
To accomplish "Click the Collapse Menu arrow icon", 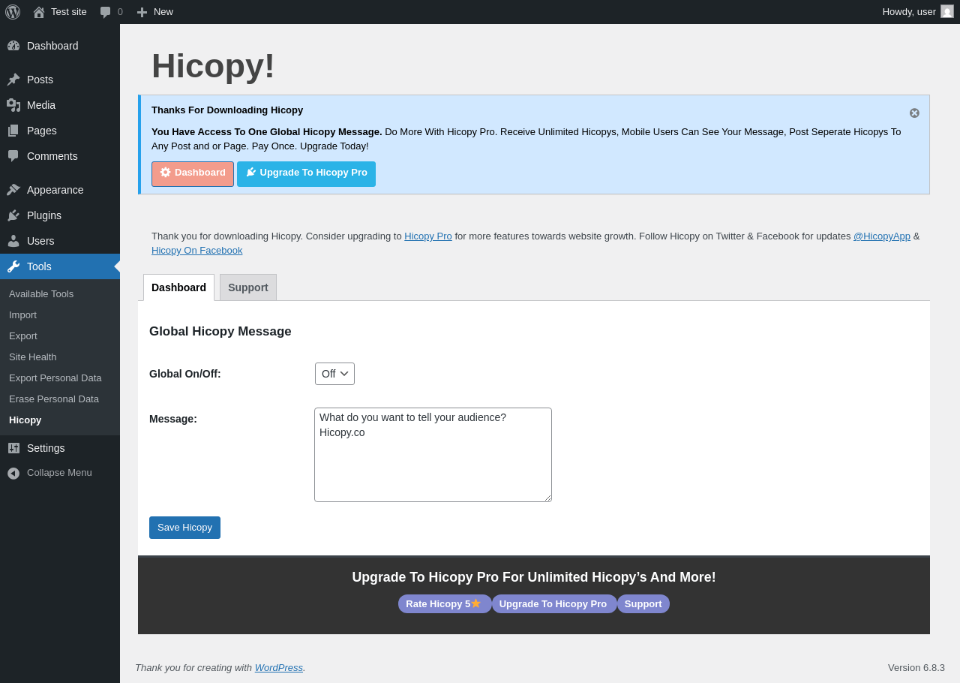I will pyautogui.click(x=13, y=473).
